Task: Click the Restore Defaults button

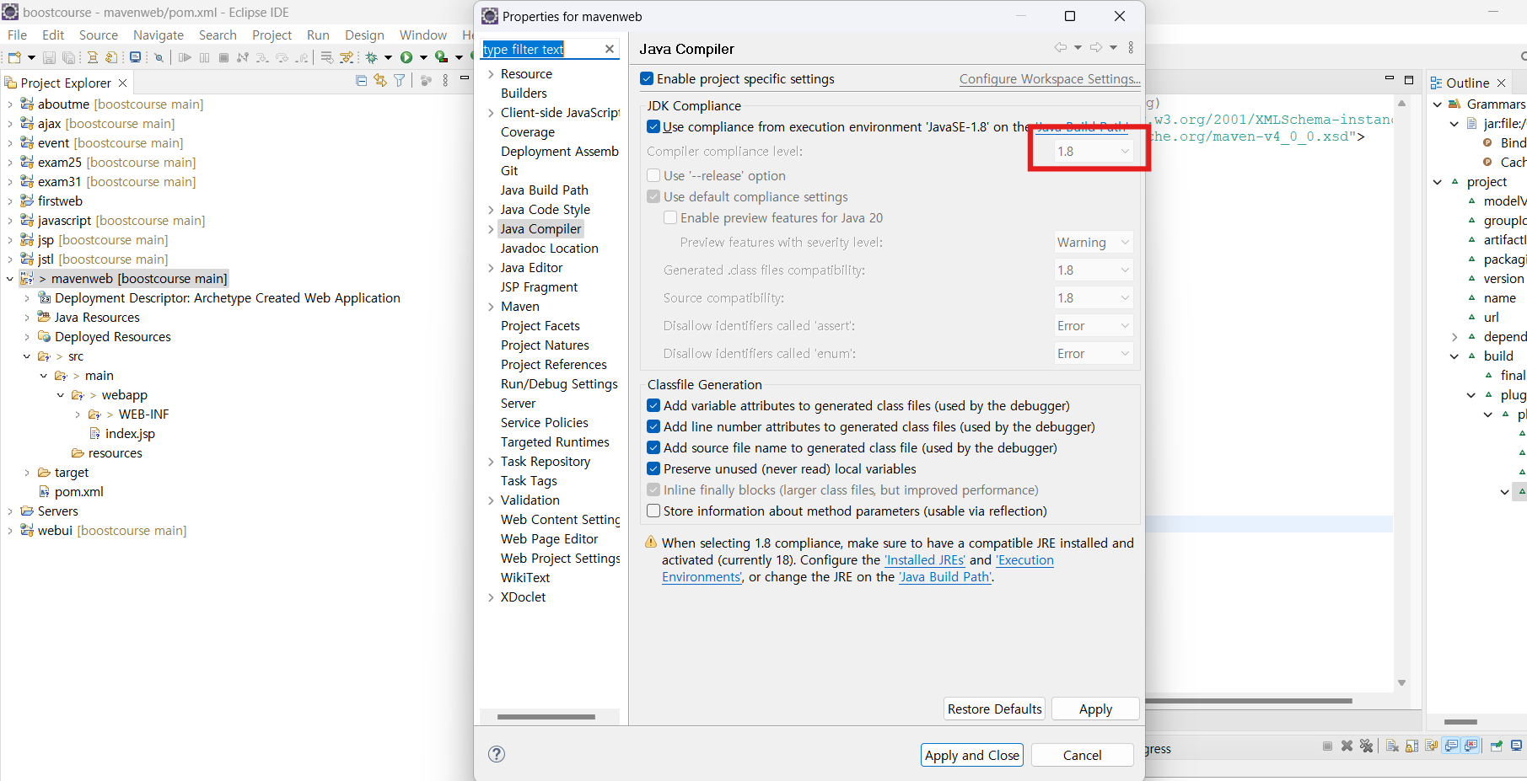Action: 994,709
